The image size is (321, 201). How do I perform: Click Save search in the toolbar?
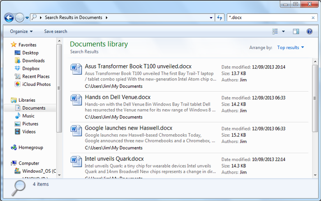pyautogui.click(x=55, y=31)
